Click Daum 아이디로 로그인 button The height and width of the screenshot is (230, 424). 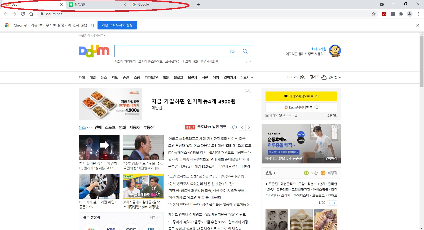[301, 107]
